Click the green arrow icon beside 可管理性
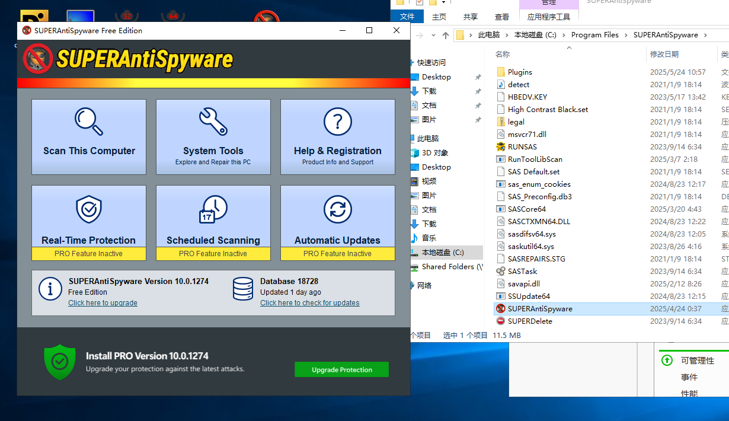Viewport: 729px width, 421px height. click(x=667, y=361)
